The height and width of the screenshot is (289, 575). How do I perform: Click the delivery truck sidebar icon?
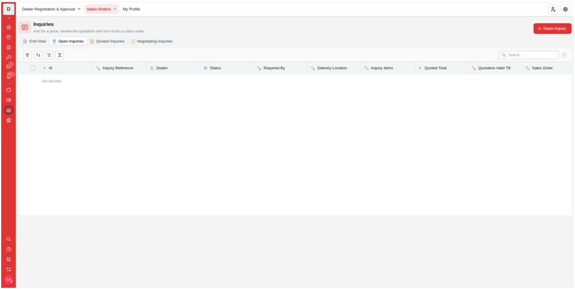click(9, 100)
